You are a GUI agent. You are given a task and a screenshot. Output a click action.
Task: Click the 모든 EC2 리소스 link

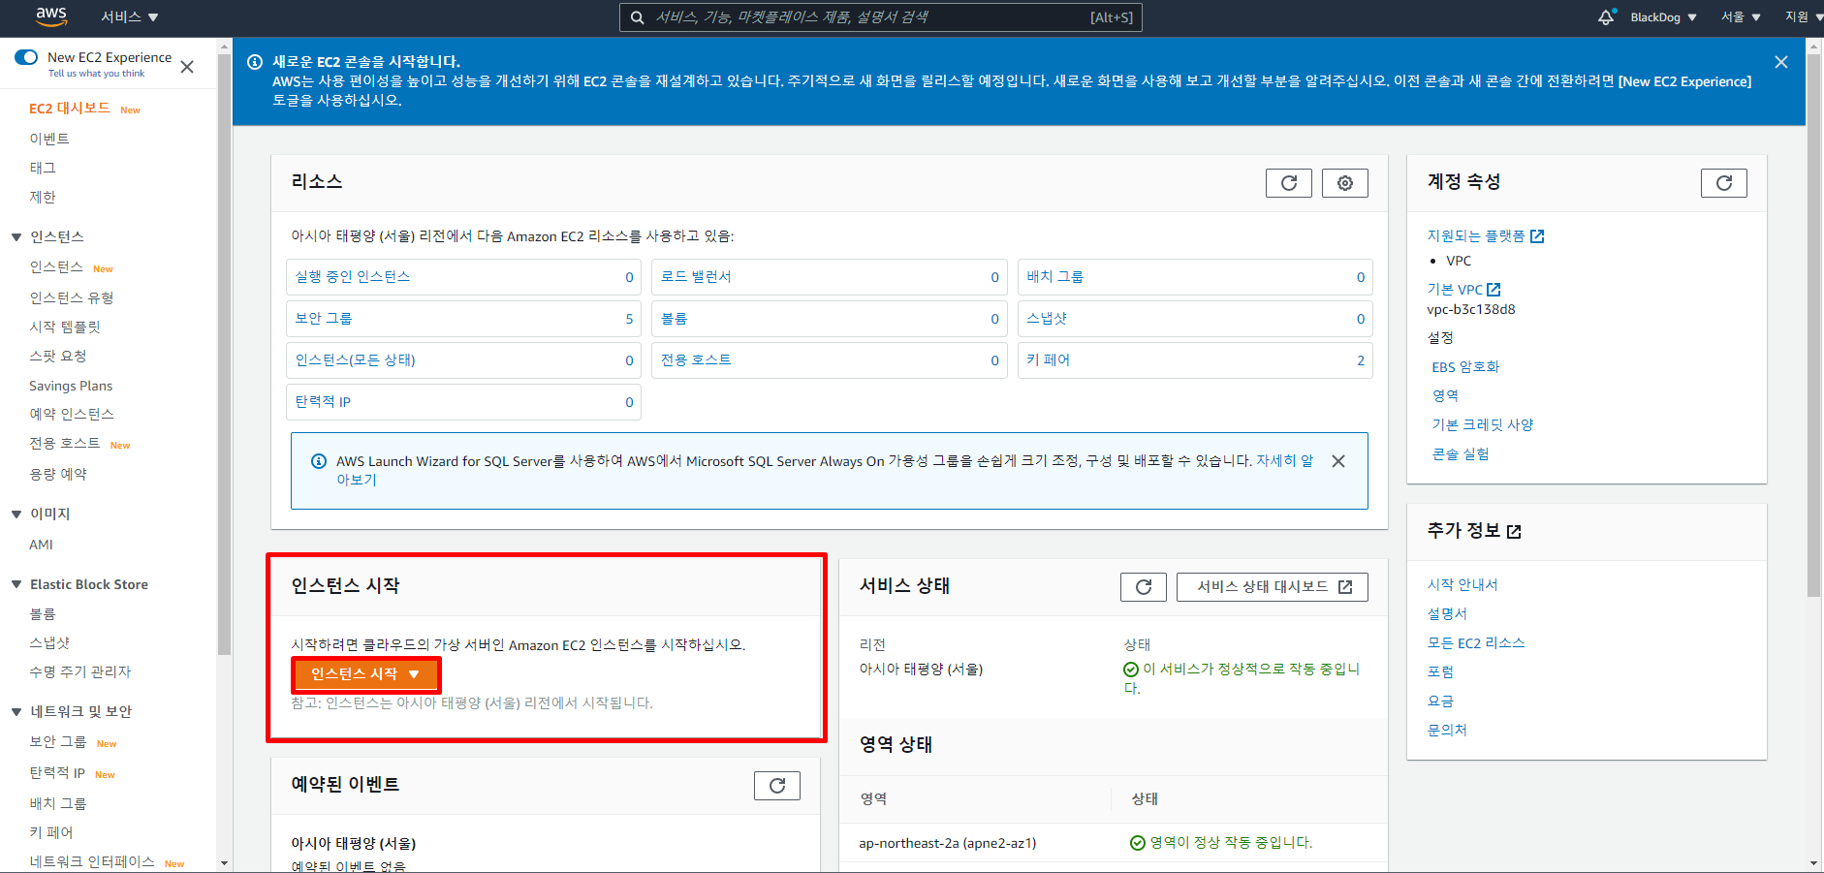pyautogui.click(x=1476, y=643)
